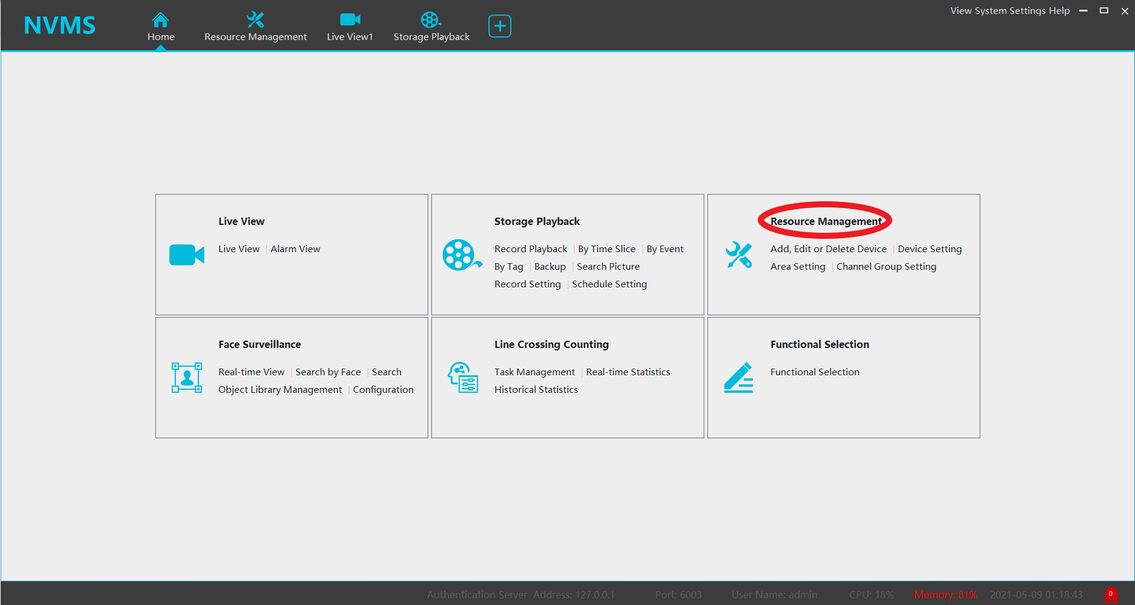Select Search by Face link
The width and height of the screenshot is (1135, 605).
328,372
